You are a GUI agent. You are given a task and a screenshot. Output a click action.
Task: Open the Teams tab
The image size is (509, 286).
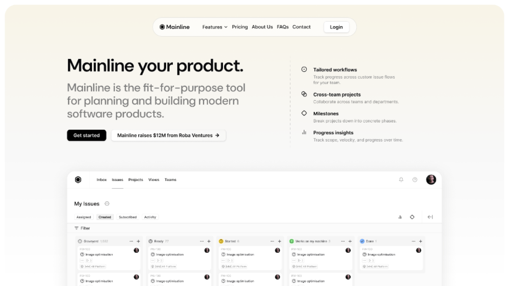pyautogui.click(x=170, y=180)
